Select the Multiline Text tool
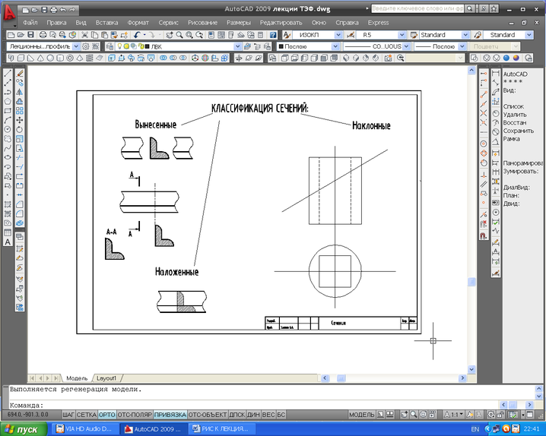Screen dimensions: 546x436 [x=8, y=242]
